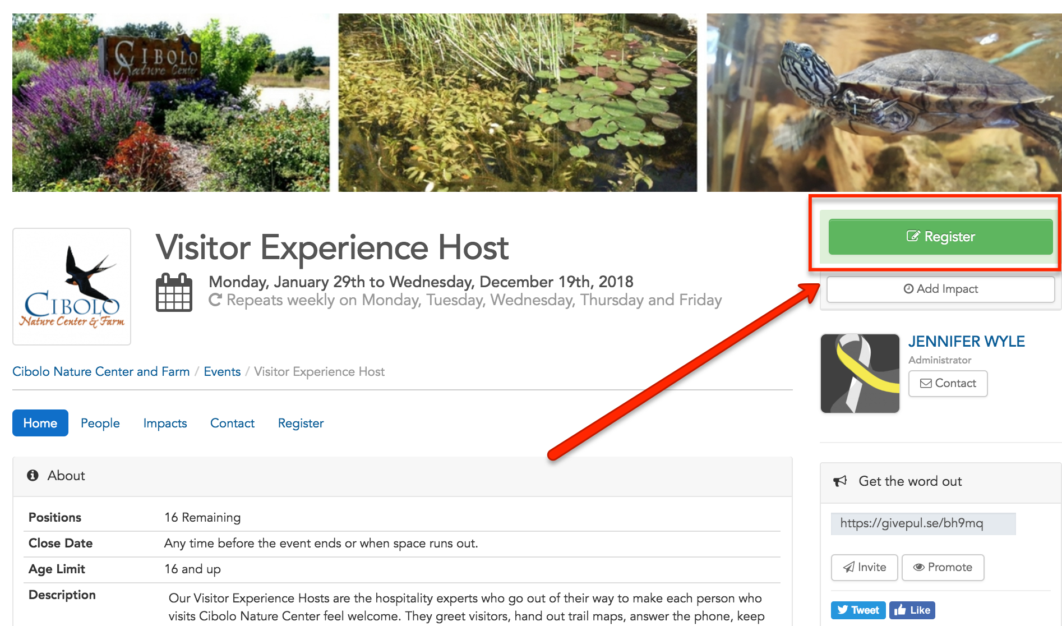Click the Promote eye button
This screenshot has width=1062, height=626.
click(943, 567)
